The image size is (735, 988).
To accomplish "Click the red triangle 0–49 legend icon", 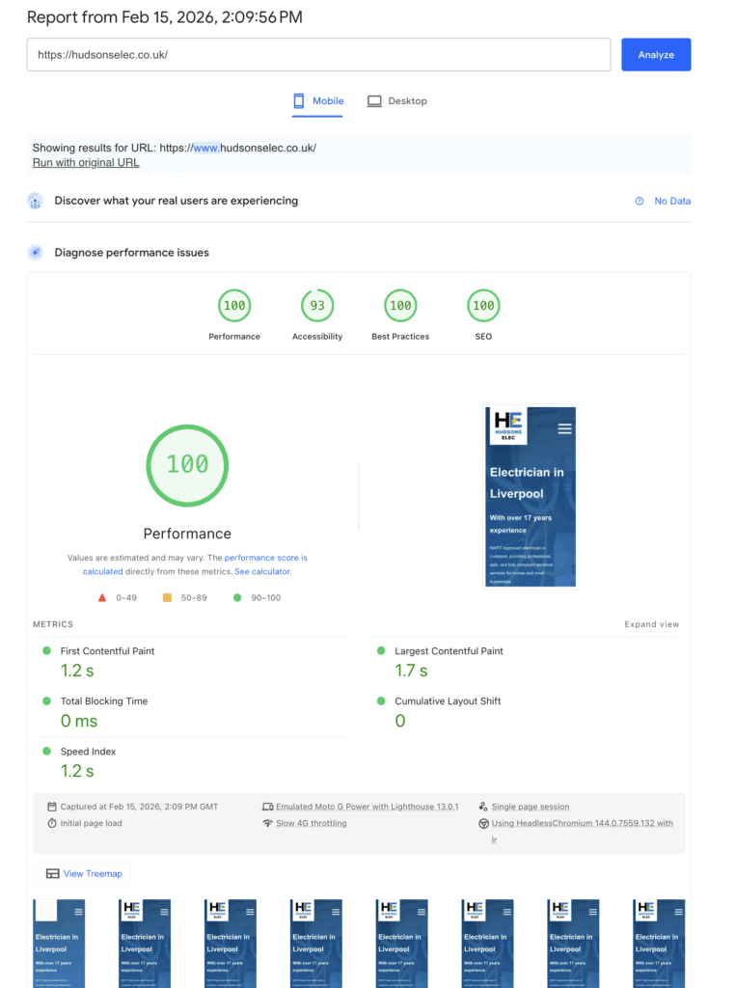I will [102, 597].
